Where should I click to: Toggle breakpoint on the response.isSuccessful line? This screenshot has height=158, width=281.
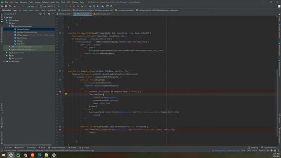60,92
